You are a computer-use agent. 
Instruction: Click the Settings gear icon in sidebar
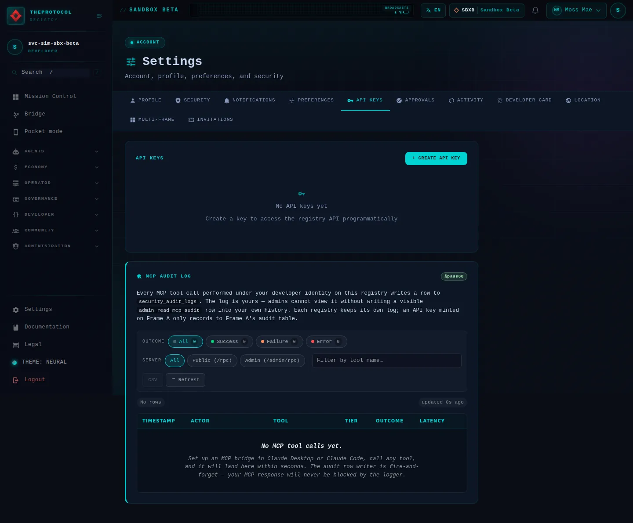point(16,310)
